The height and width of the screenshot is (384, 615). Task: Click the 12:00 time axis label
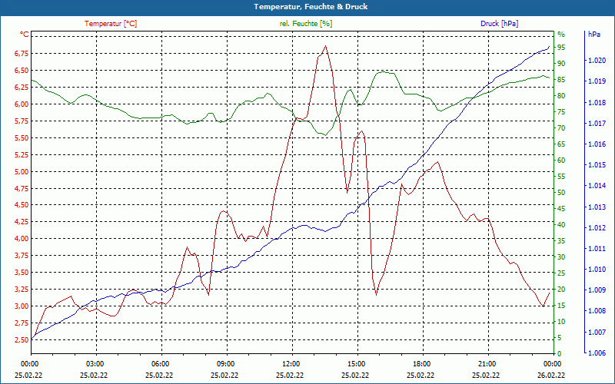[291, 363]
